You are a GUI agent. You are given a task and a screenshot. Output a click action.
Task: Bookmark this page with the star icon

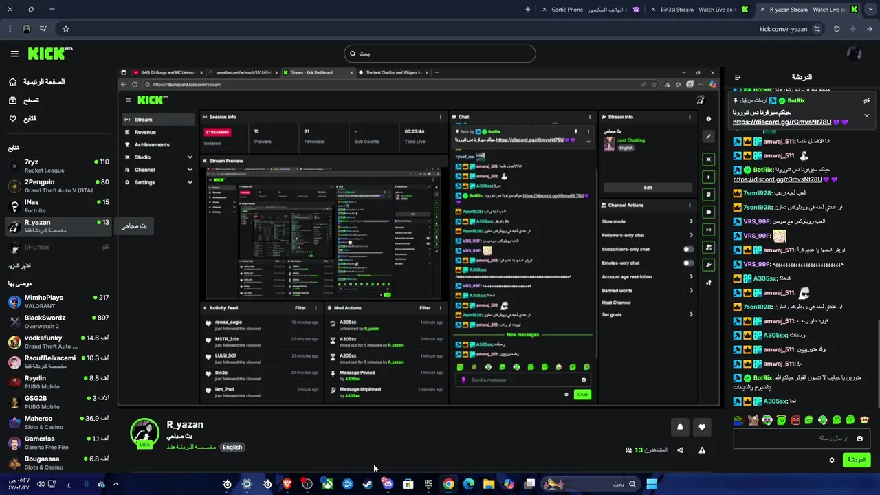(x=66, y=29)
